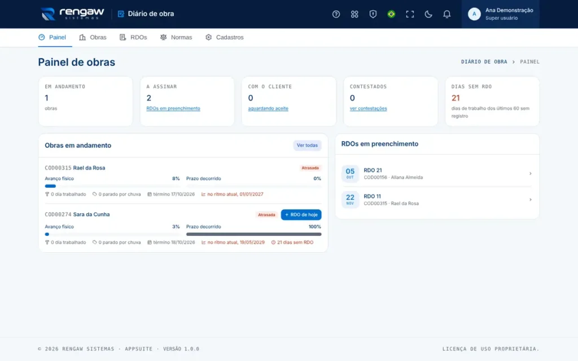Open the RDO 21 entry title
Image resolution: width=578 pixels, height=361 pixels.
[x=373, y=170]
